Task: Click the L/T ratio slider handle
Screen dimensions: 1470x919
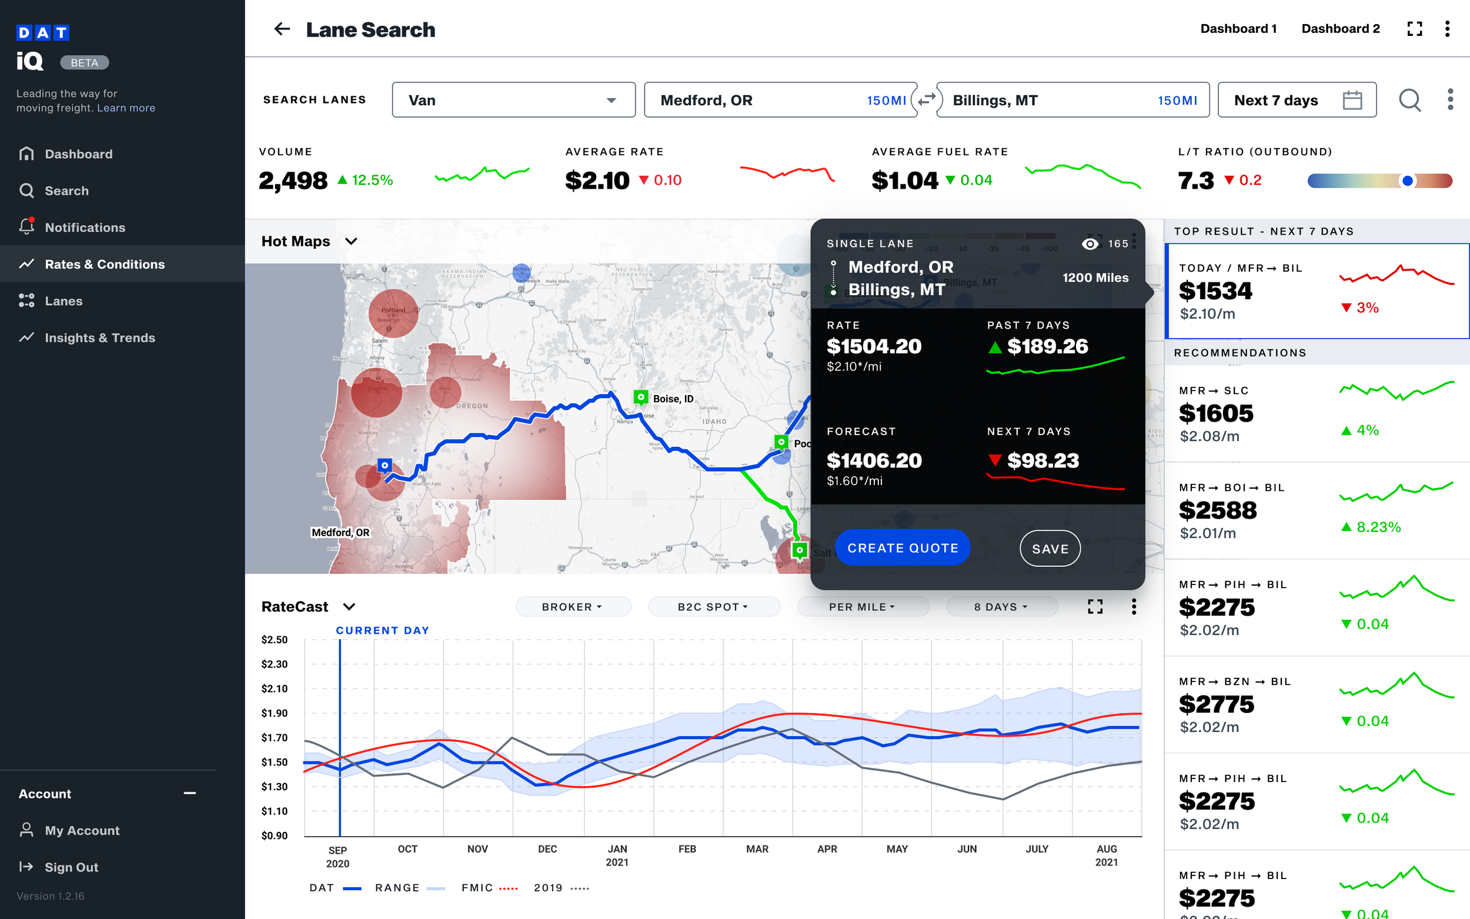Action: 1407,181
